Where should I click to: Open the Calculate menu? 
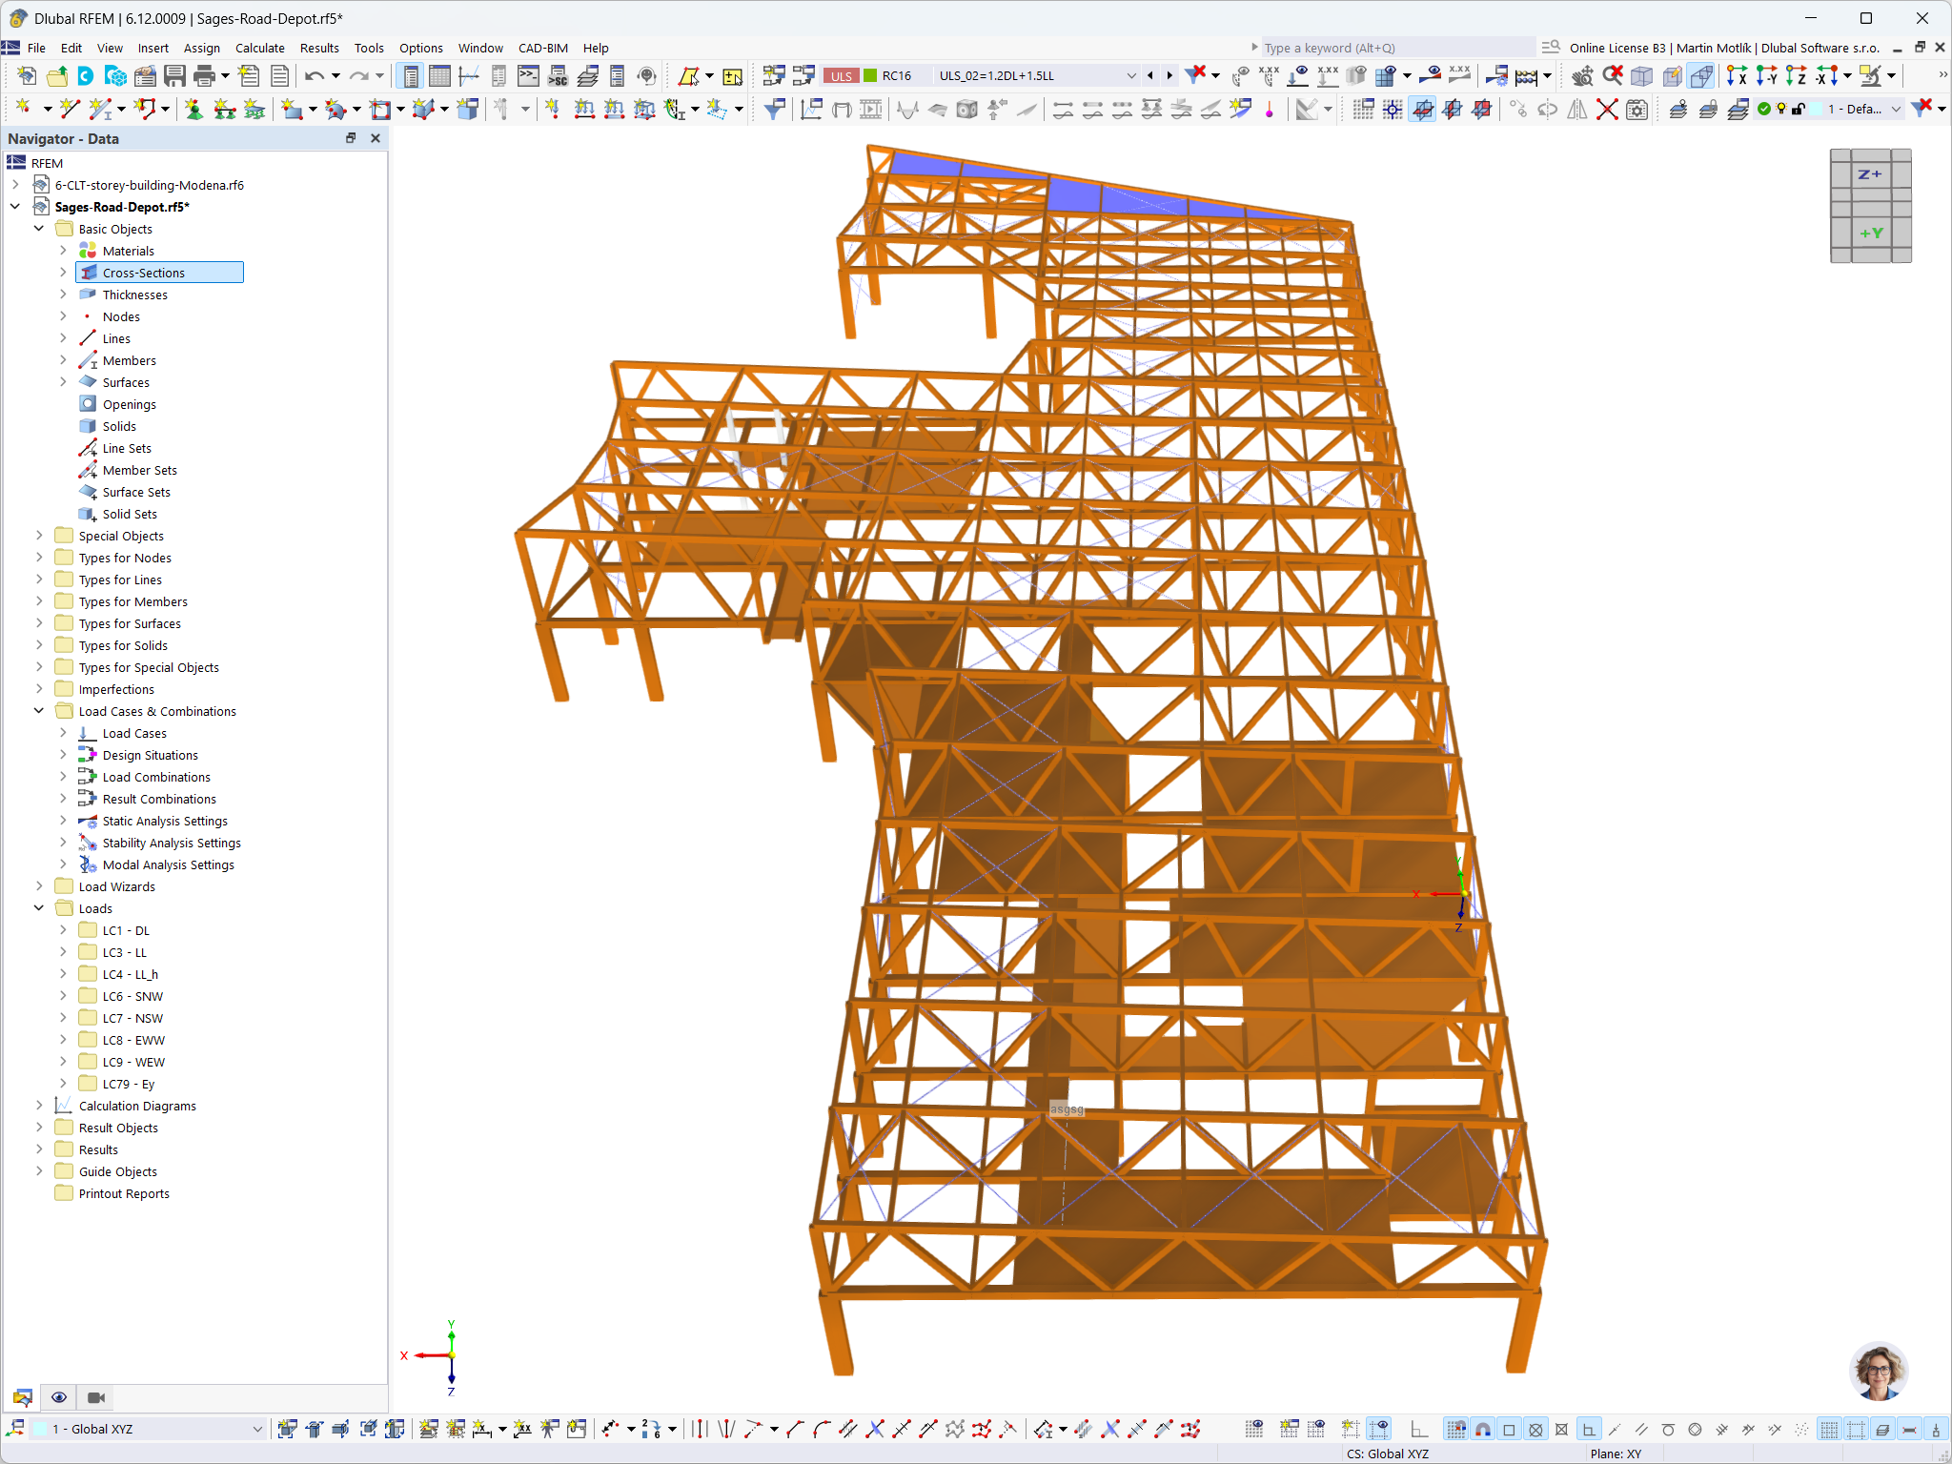259,48
